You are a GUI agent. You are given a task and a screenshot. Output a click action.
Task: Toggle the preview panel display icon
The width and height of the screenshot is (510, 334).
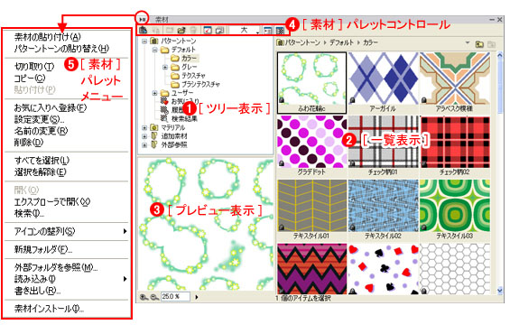click(268, 31)
